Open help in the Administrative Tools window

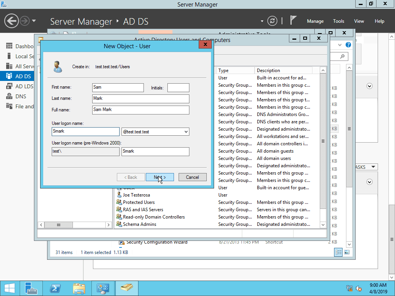pyautogui.click(x=348, y=45)
